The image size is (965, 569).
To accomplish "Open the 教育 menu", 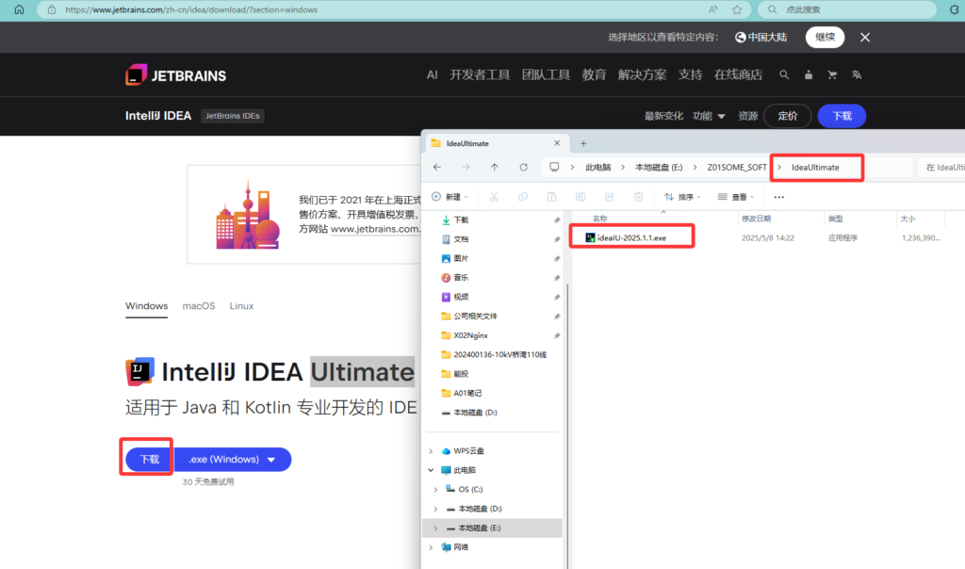I will point(594,75).
